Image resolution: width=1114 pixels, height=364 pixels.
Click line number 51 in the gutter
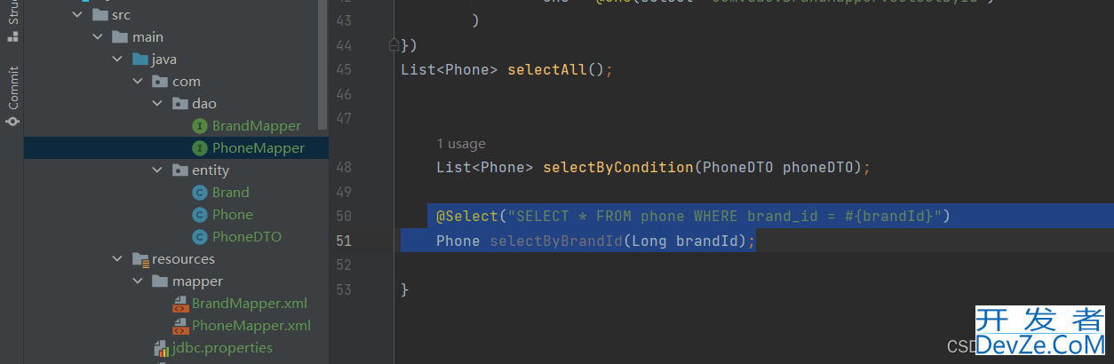pos(344,241)
